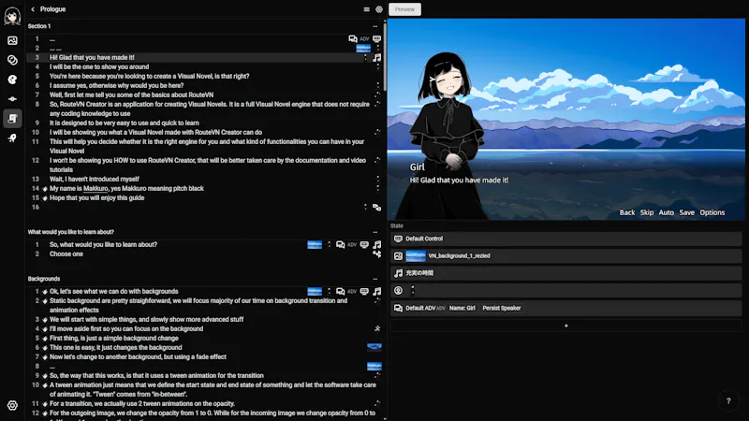The image size is (749, 421).
Task: Go back from Prologue scene
Action: point(33,9)
